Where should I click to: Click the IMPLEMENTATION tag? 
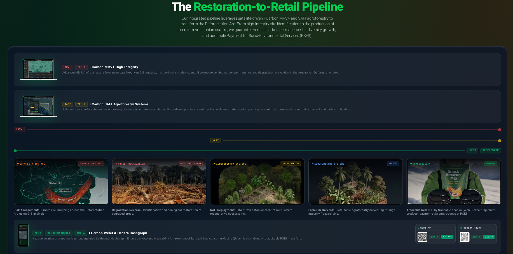coord(291,163)
